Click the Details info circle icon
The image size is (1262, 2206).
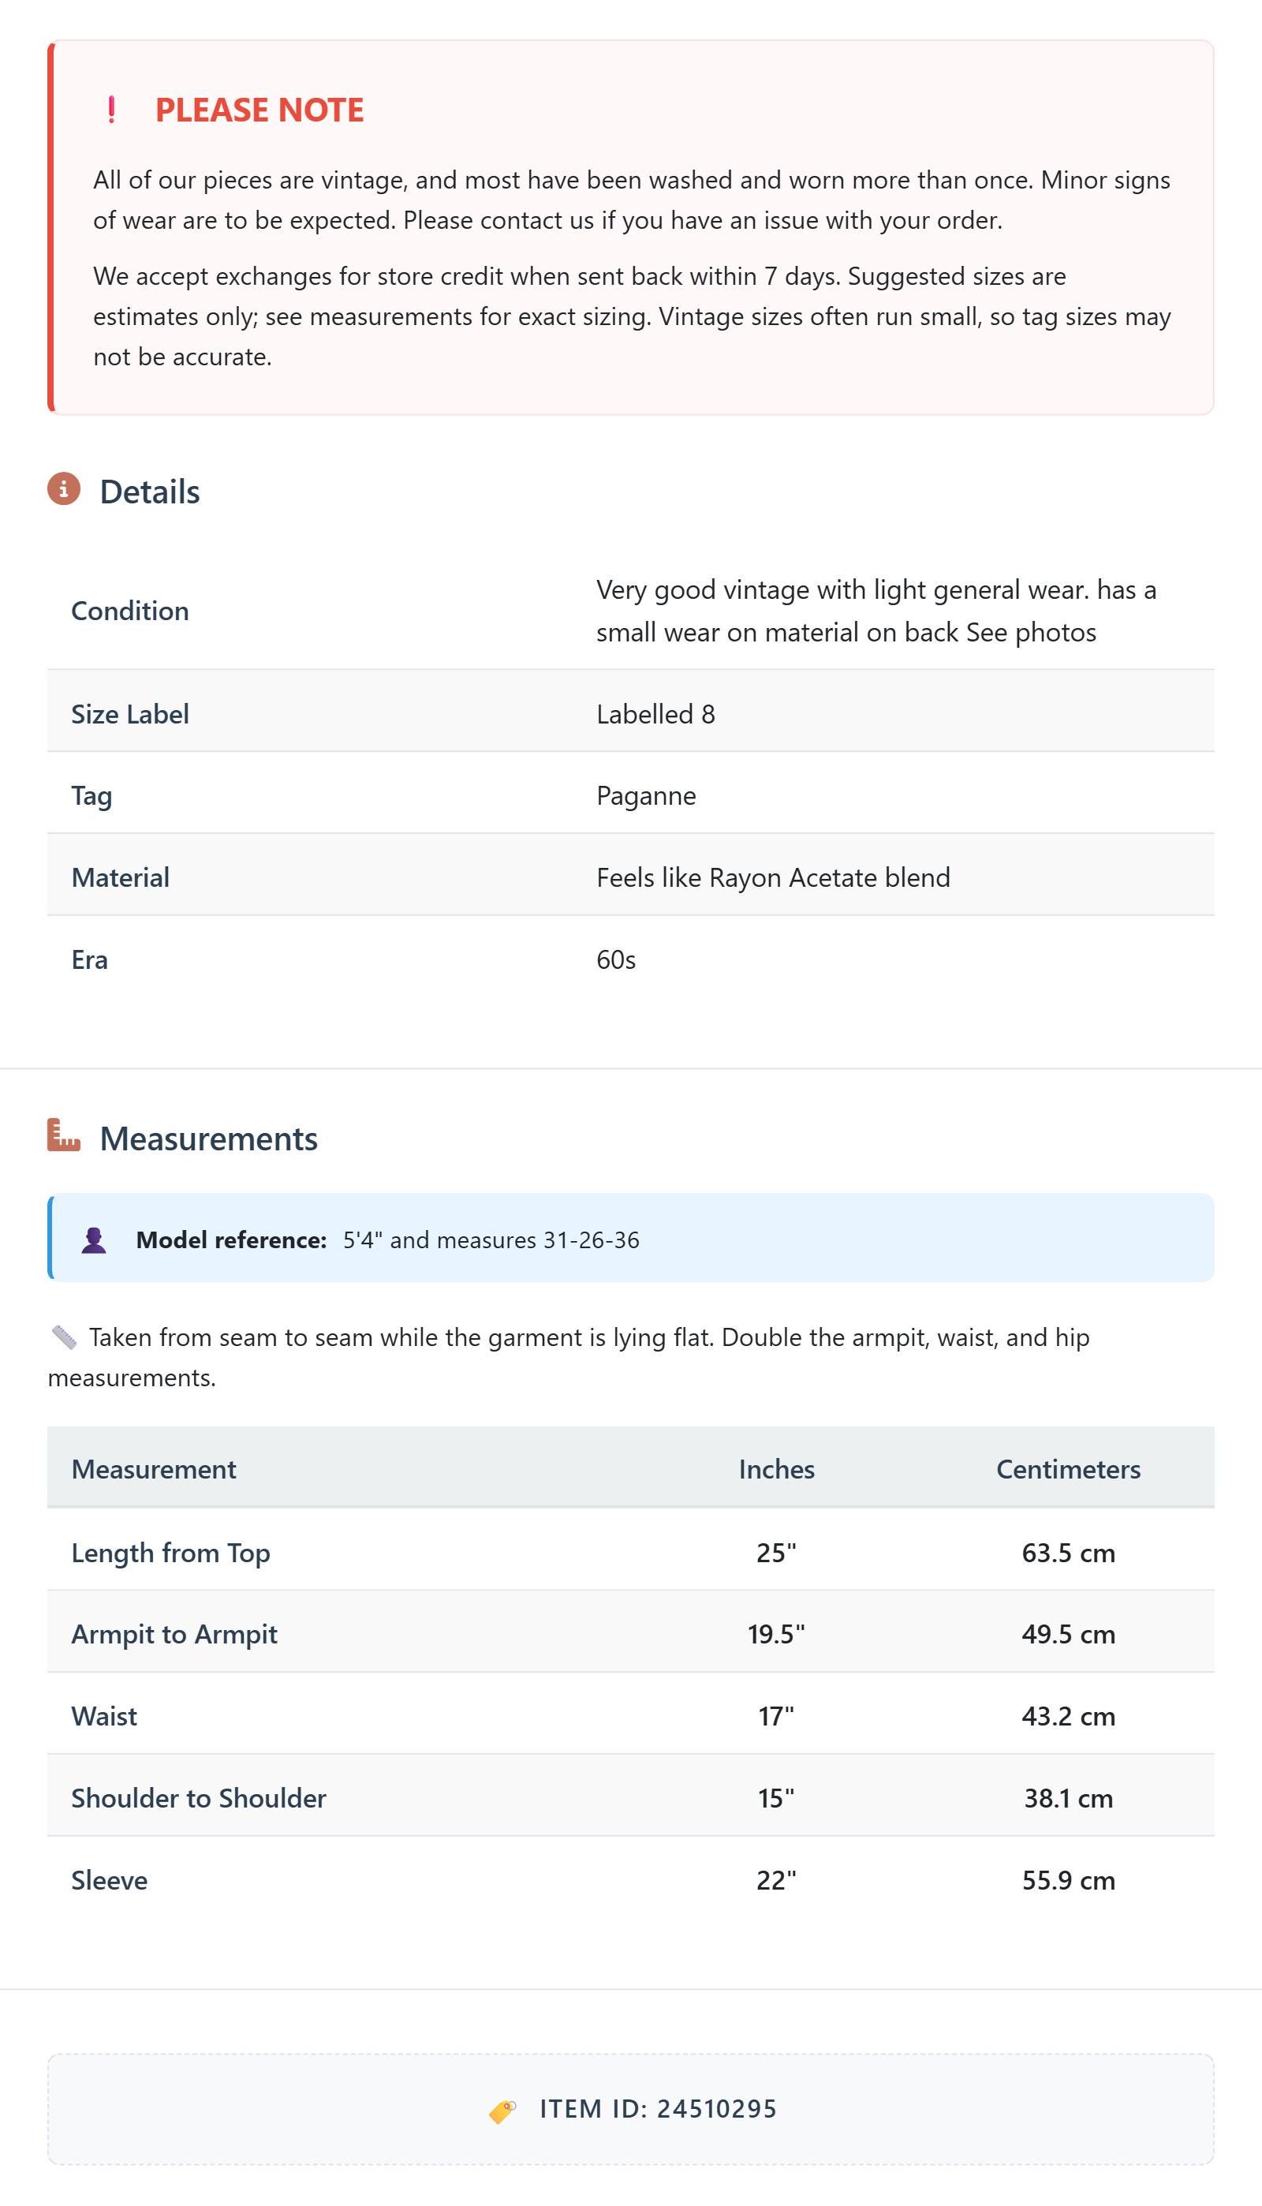pyautogui.click(x=63, y=489)
